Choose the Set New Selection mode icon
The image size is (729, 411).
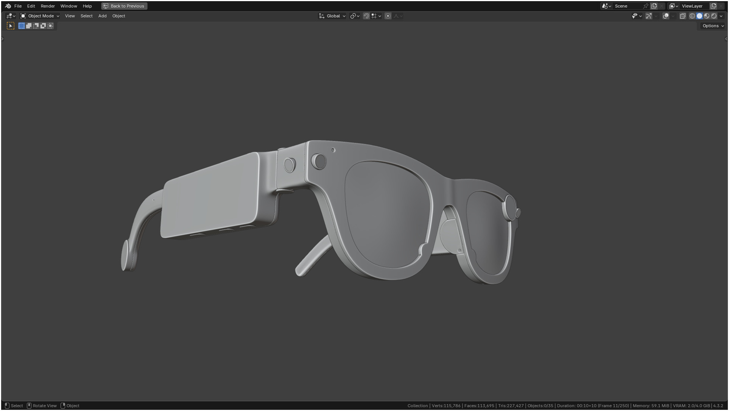coord(22,26)
